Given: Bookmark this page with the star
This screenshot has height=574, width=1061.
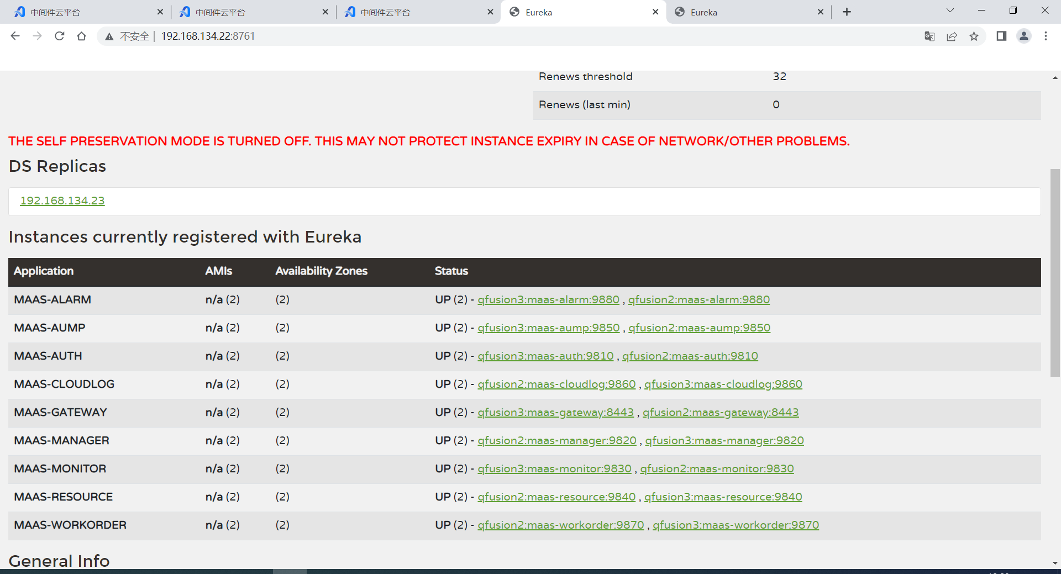Looking at the screenshot, I should point(974,36).
